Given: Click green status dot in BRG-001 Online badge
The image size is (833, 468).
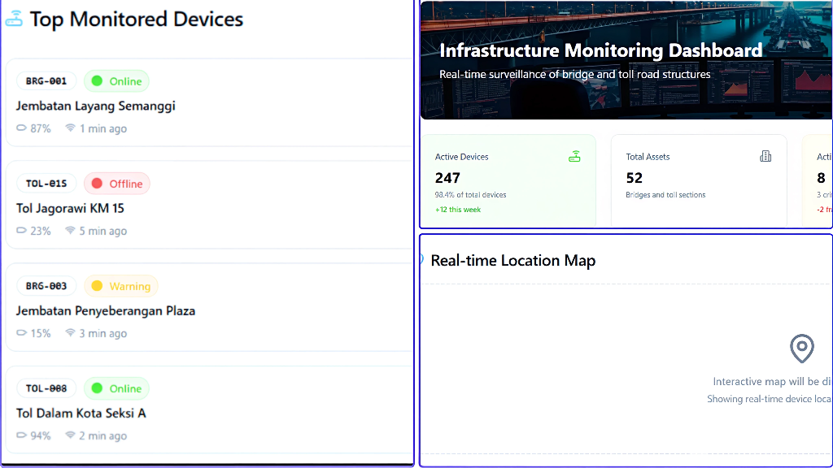Looking at the screenshot, I should click(x=97, y=80).
